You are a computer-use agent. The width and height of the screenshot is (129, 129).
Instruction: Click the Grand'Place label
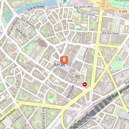point(85,54)
